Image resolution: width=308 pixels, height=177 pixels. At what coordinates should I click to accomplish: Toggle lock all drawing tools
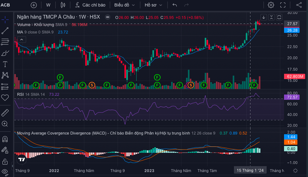pos(5,162)
